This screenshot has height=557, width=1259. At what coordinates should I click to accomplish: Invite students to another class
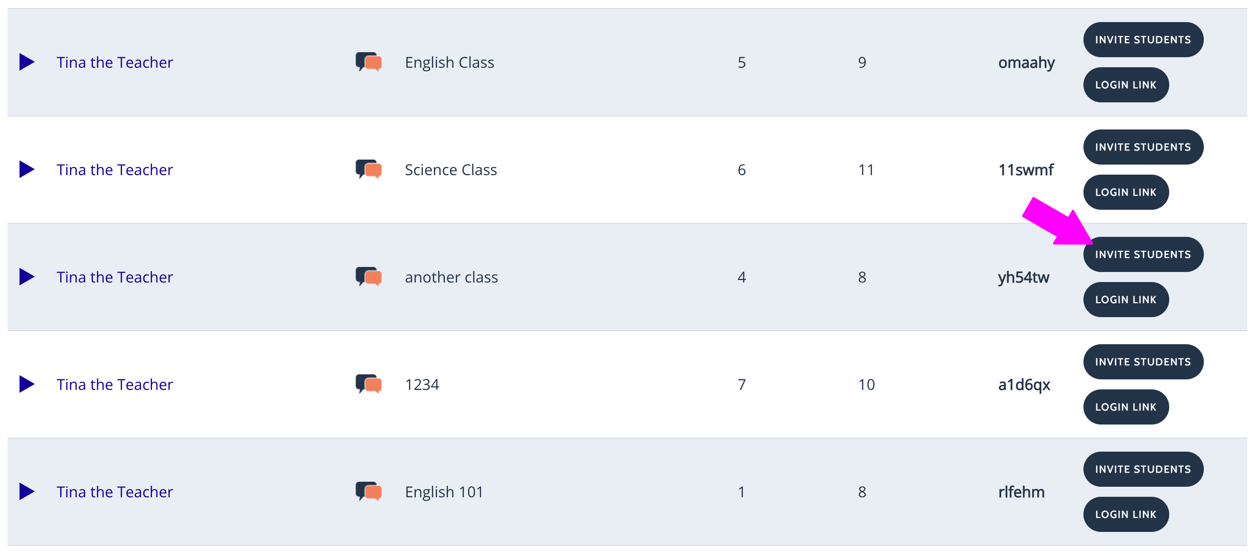pyautogui.click(x=1143, y=254)
